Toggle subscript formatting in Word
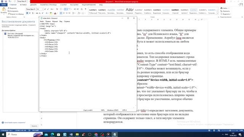This screenshot has height=137, width=244. click(x=40, y=13)
